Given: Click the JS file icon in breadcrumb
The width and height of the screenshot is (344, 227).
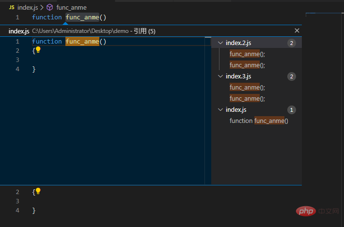Looking at the screenshot, I should [x=12, y=7].
